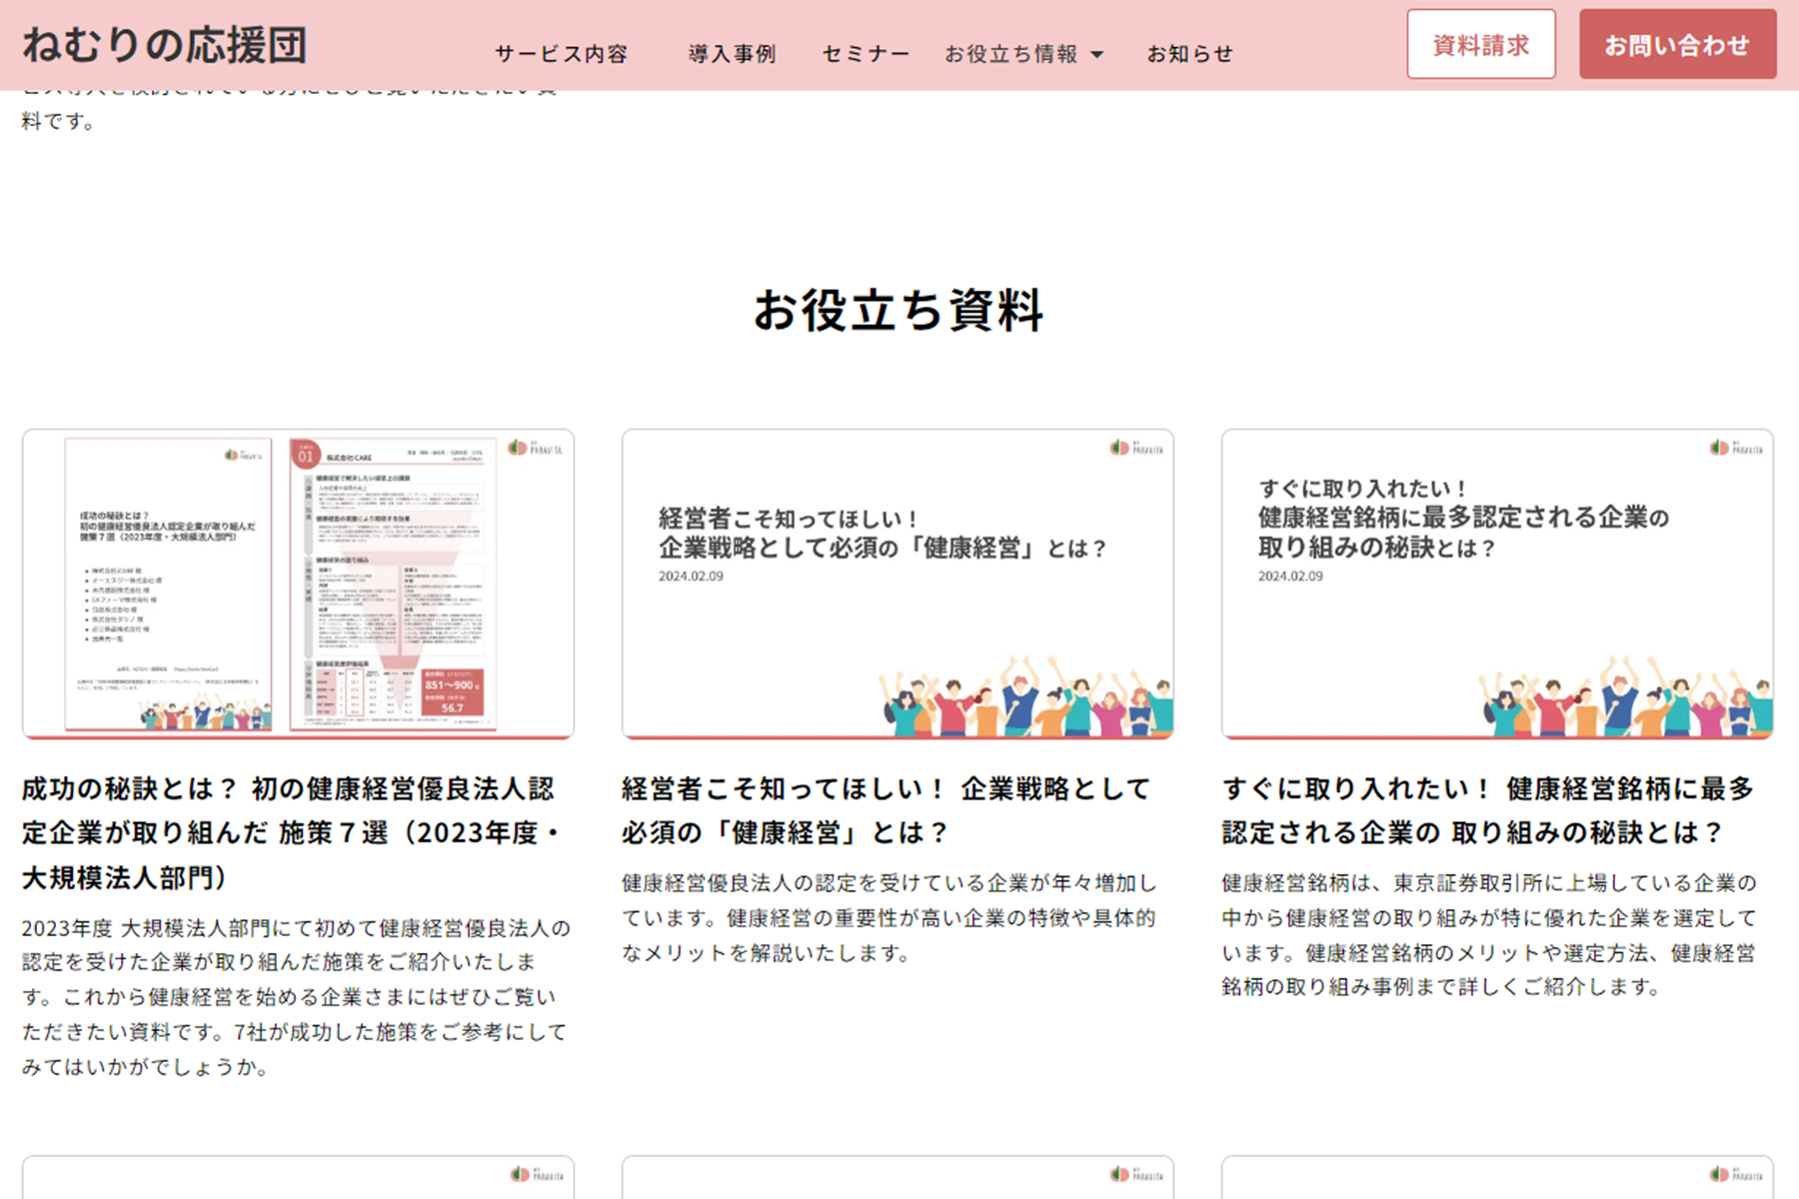Viewport: 1799px width, 1199px height.
Task: Open the セミナー page
Action: tap(865, 54)
